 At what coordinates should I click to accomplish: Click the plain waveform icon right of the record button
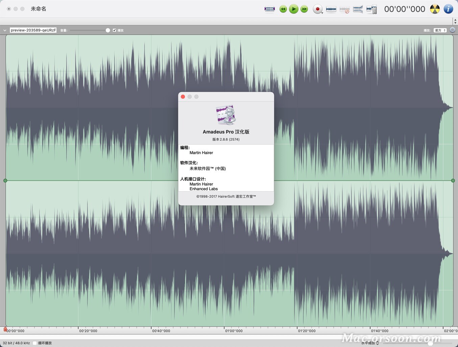[x=331, y=9]
